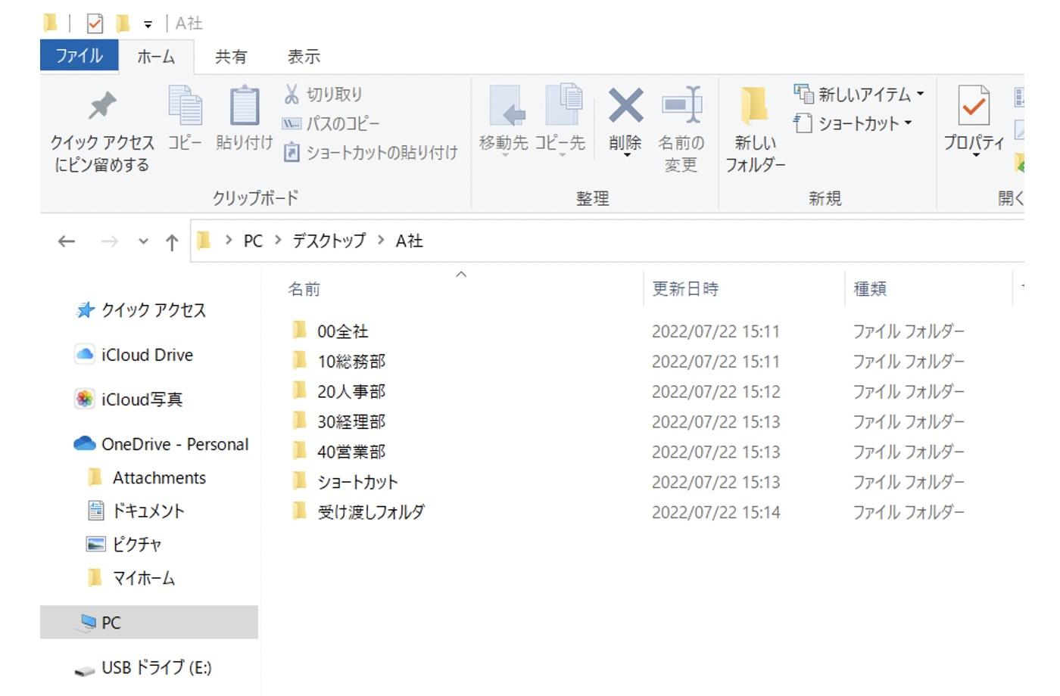The width and height of the screenshot is (1060, 696).
Task: Click the back navigation arrow
Action: pyautogui.click(x=65, y=241)
